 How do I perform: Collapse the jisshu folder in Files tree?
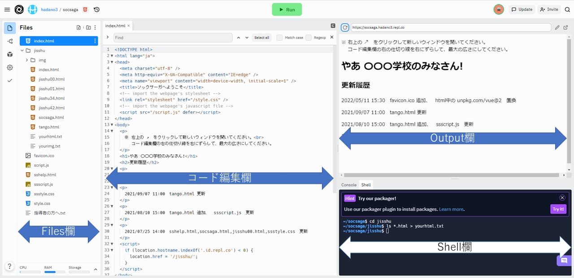tap(22, 50)
